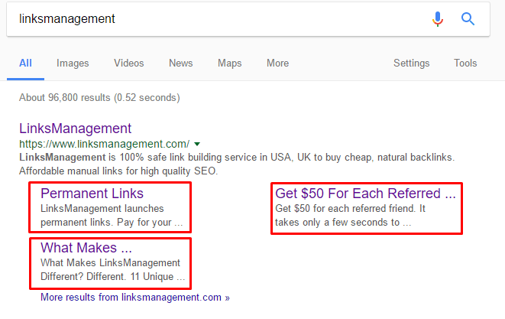505x319 pixels.
Task: Click More results from linksmanagement.com
Action: [x=135, y=297]
